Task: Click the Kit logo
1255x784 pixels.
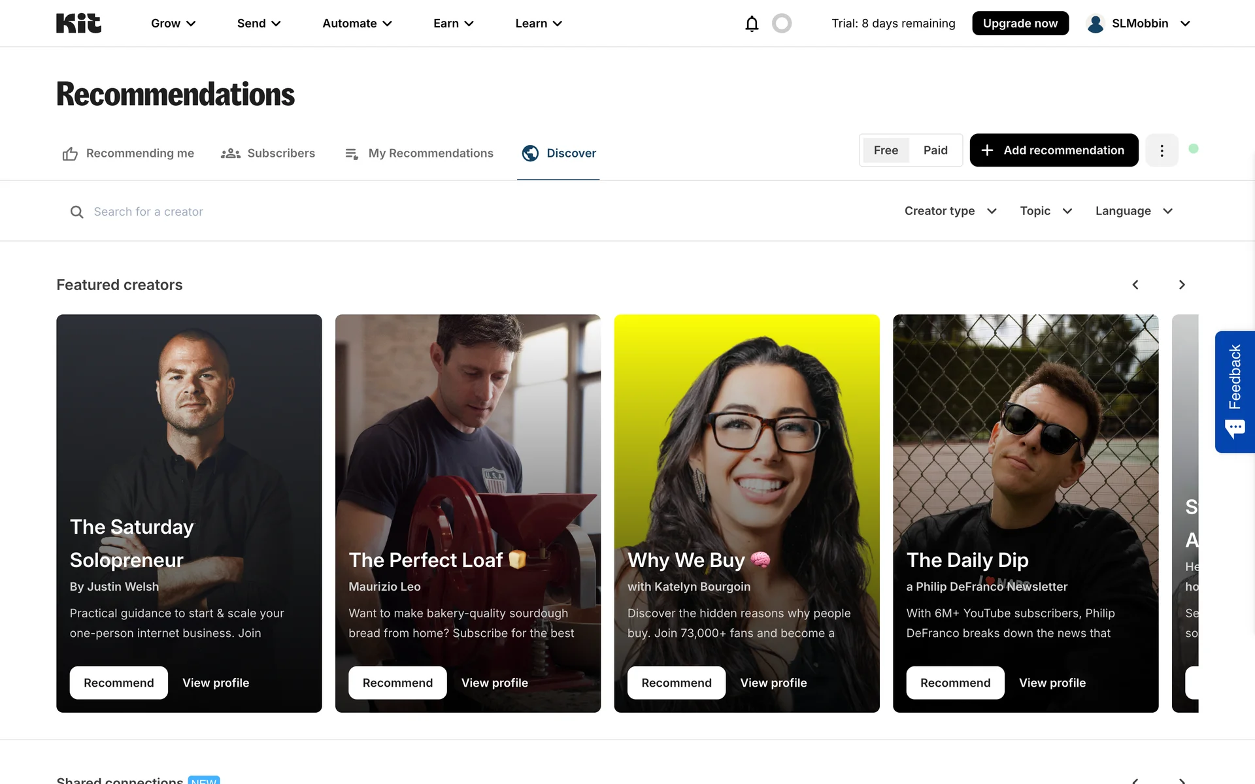Action: (x=78, y=24)
